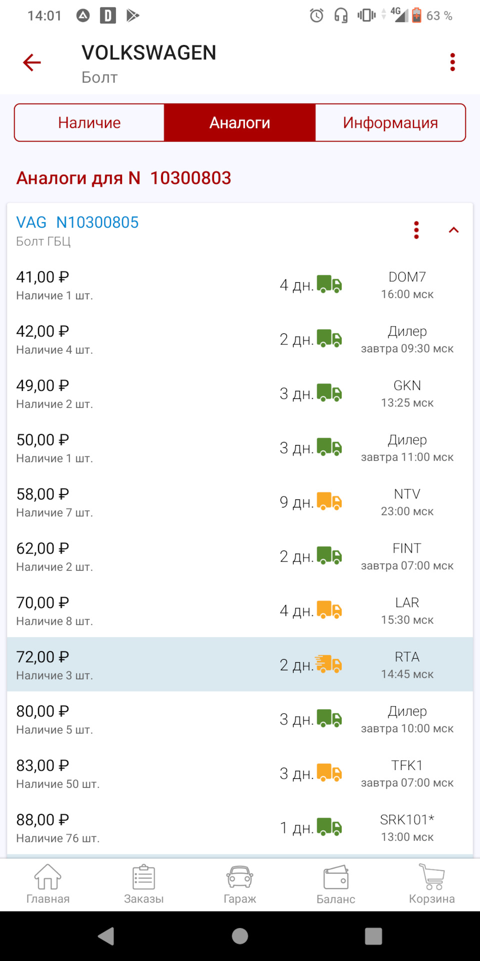This screenshot has width=480, height=961.
Task: Tap the orange truck icon for NTV
Action: click(x=329, y=501)
